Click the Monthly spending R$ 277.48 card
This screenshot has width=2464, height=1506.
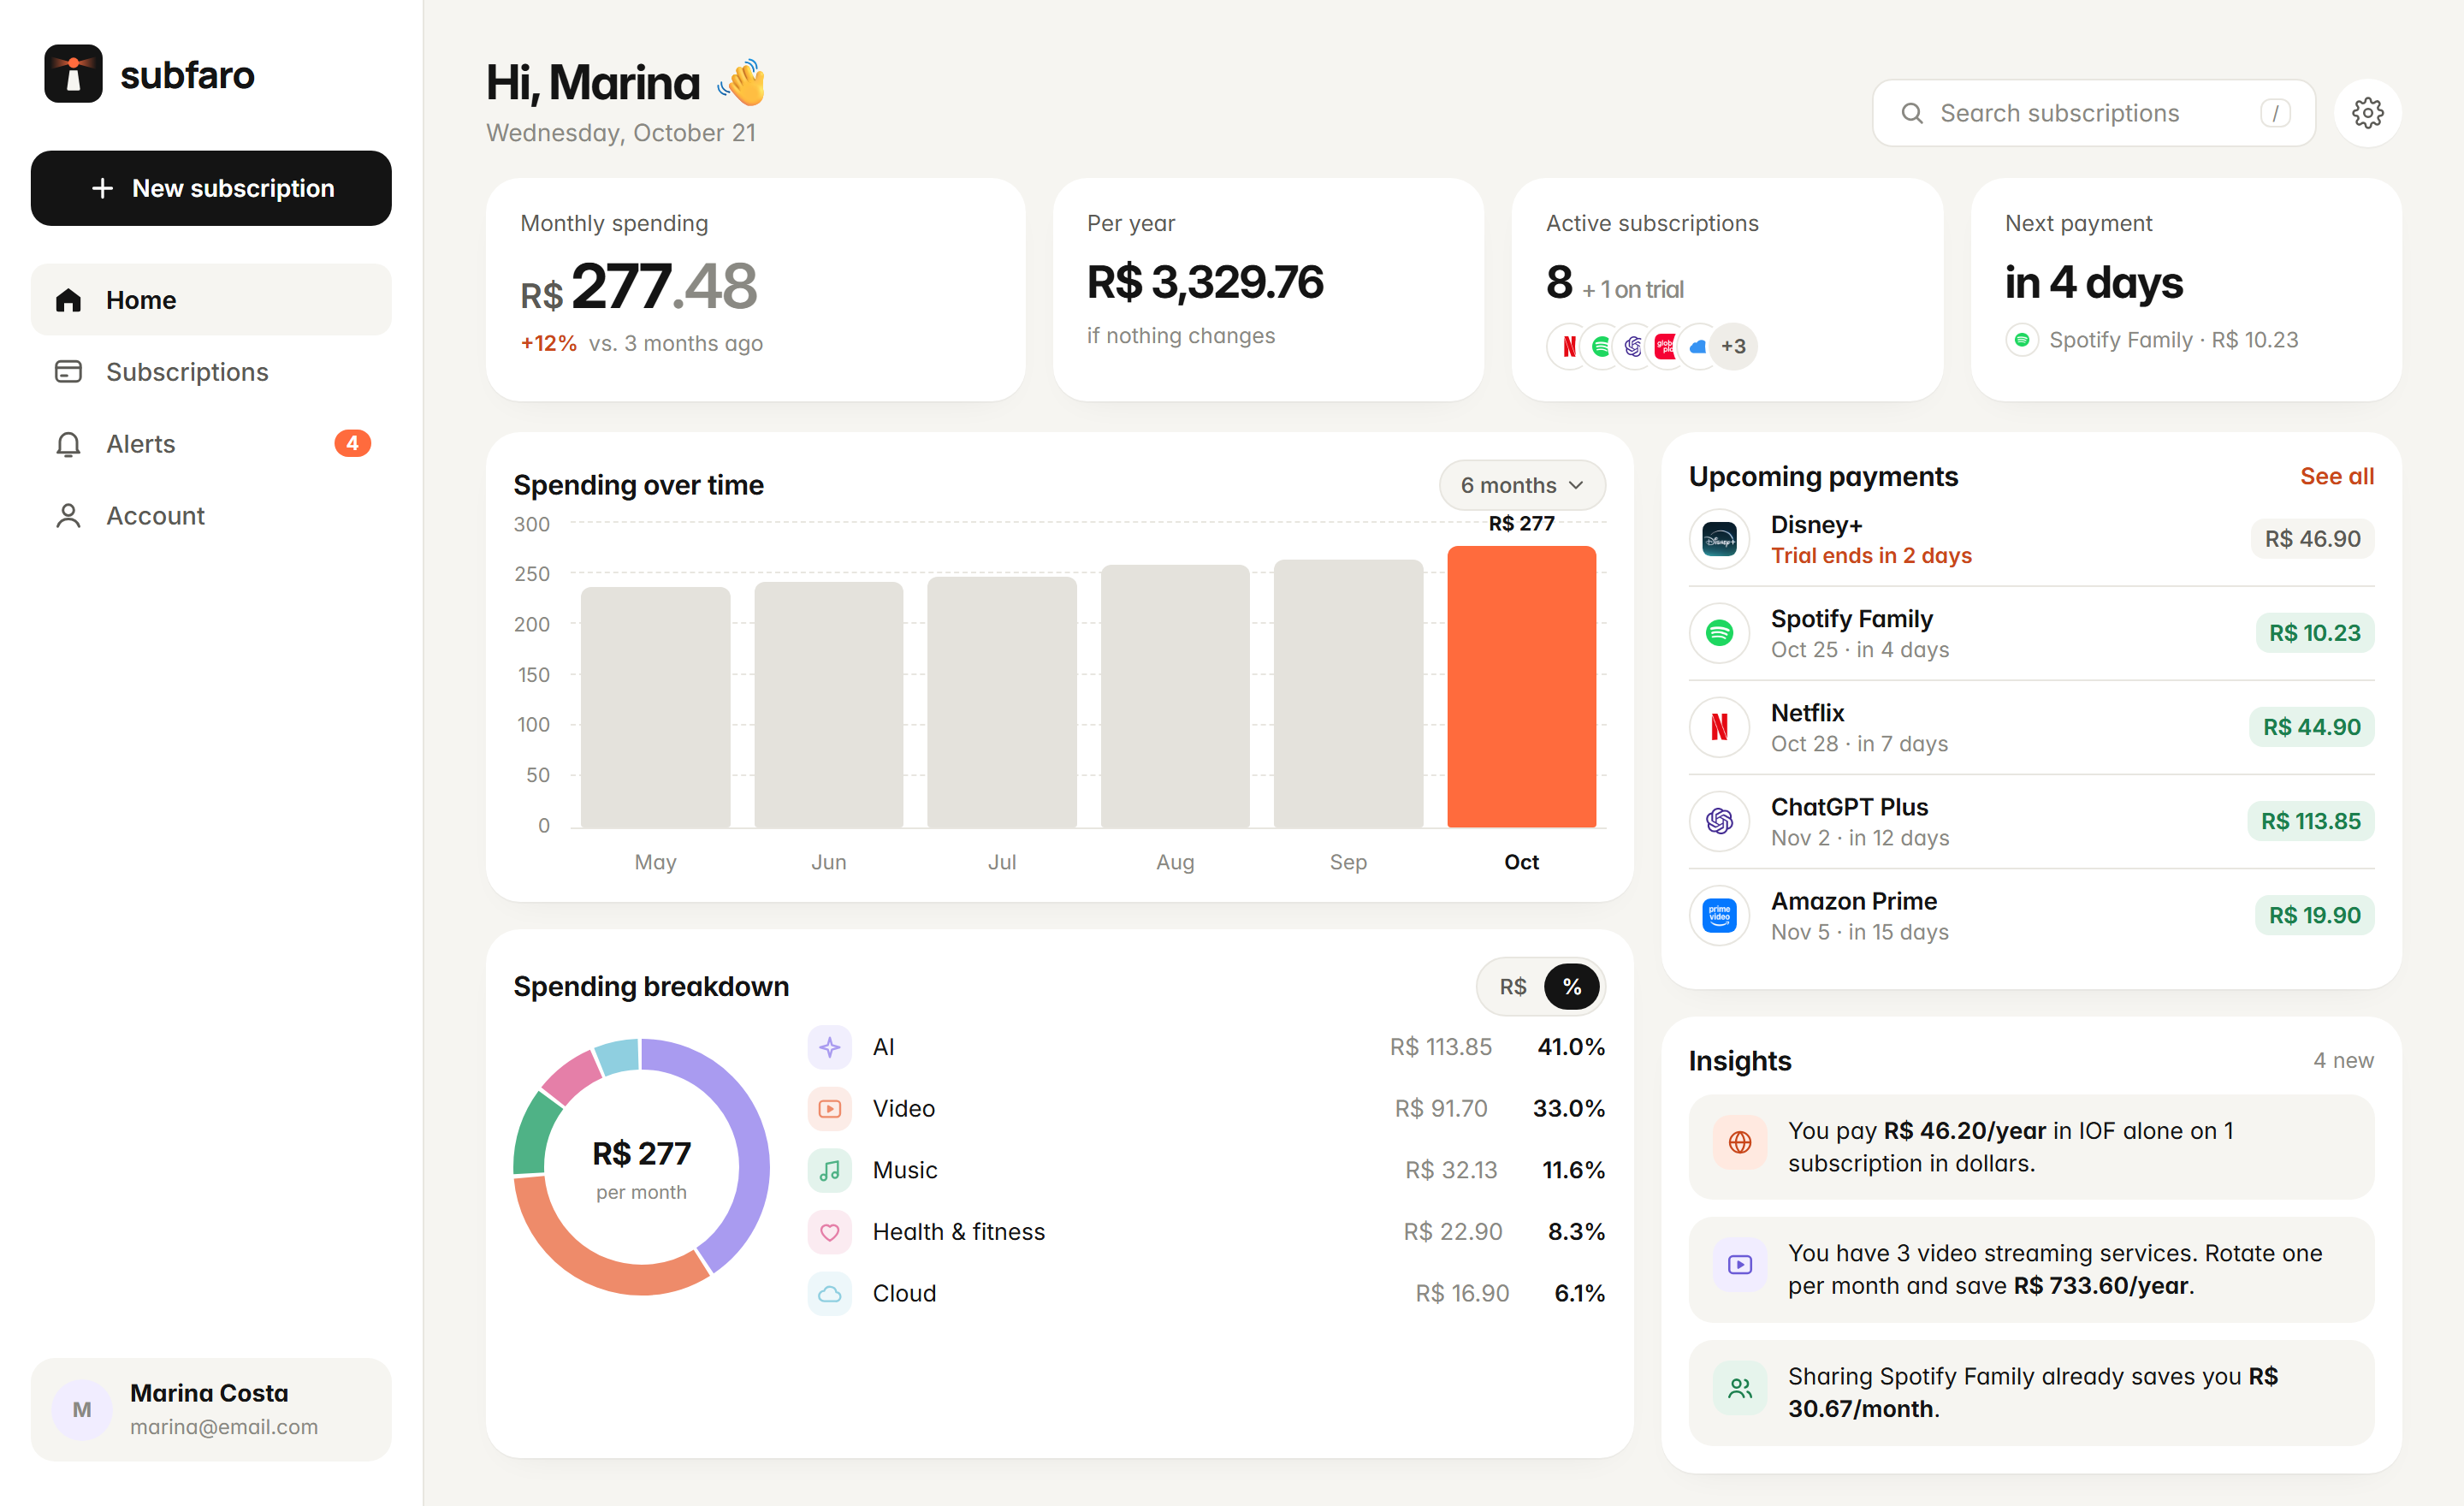click(x=755, y=290)
